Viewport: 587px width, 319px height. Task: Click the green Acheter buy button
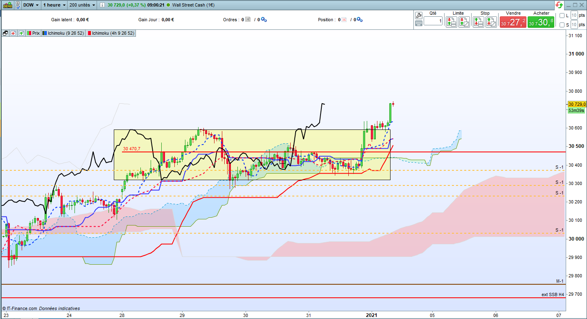coord(541,22)
